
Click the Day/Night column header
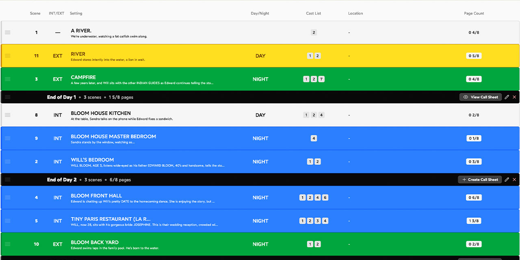tap(260, 13)
